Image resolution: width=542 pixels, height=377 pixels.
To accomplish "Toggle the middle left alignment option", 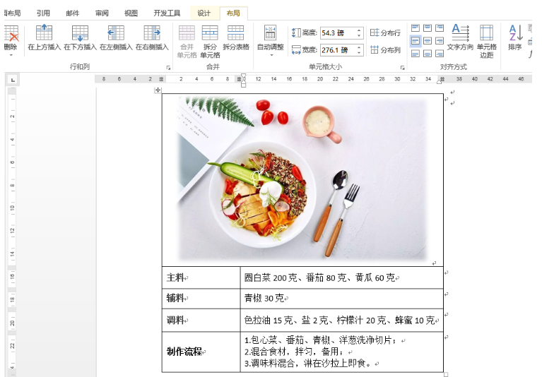I will click(416, 41).
